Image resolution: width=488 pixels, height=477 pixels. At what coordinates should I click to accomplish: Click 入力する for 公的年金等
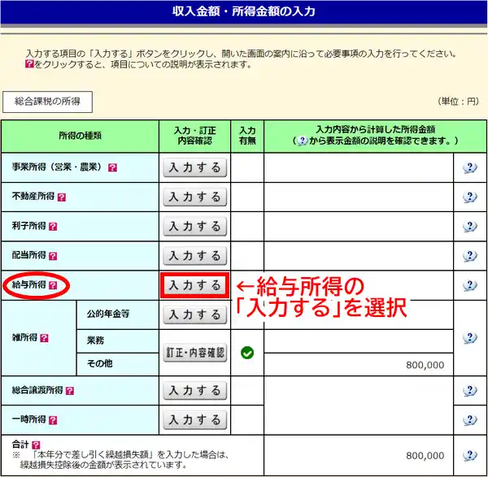pos(195,314)
